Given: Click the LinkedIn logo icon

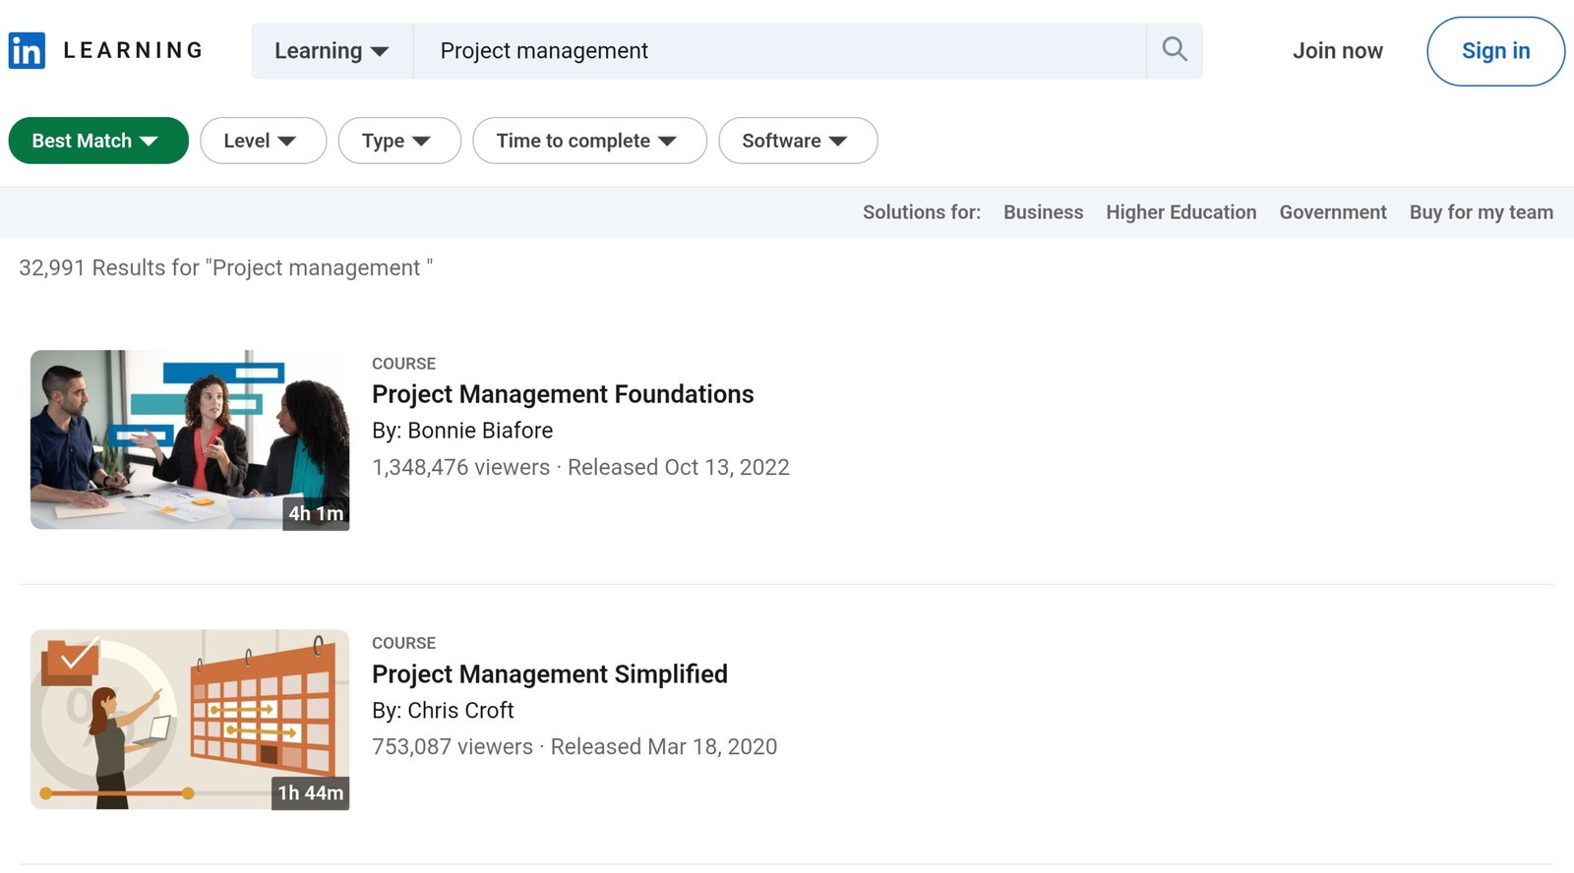Looking at the screenshot, I should click(x=27, y=51).
